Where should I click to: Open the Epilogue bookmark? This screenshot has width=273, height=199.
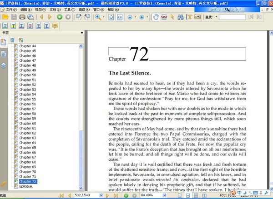tap(26, 186)
